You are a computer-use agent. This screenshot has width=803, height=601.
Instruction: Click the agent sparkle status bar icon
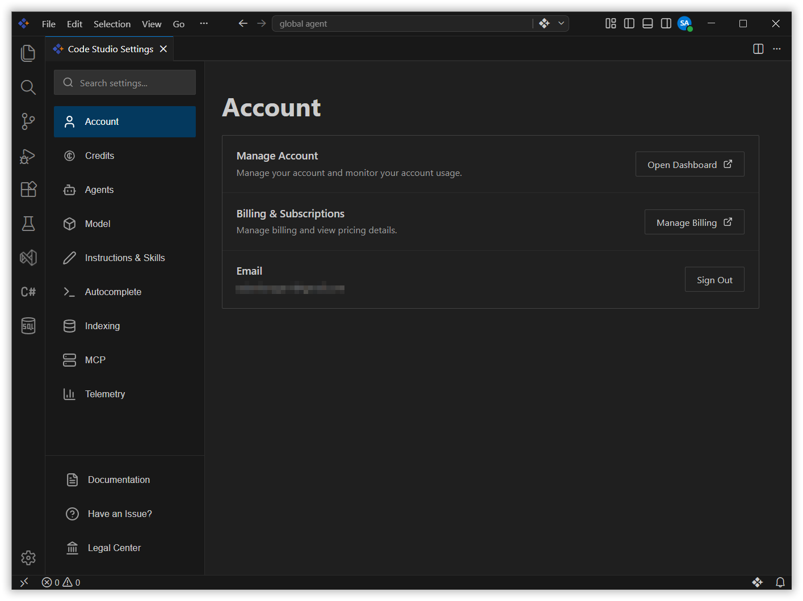(757, 582)
